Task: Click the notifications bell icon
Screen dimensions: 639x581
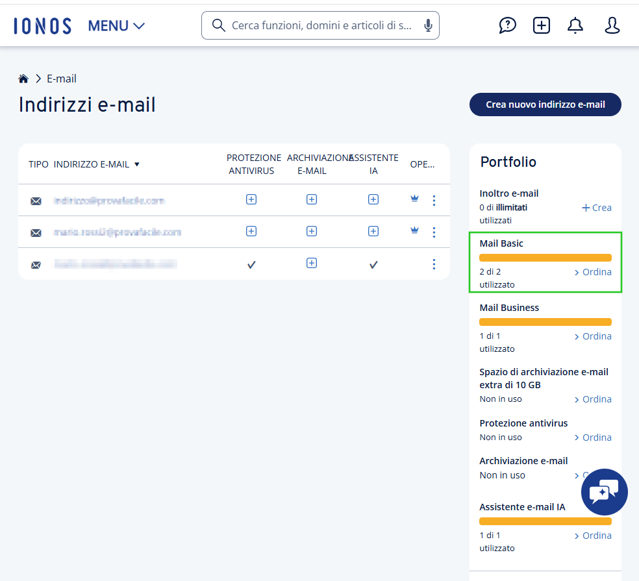Action: (x=575, y=25)
